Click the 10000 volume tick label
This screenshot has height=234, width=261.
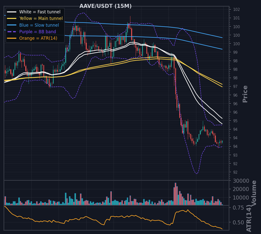[241, 197]
